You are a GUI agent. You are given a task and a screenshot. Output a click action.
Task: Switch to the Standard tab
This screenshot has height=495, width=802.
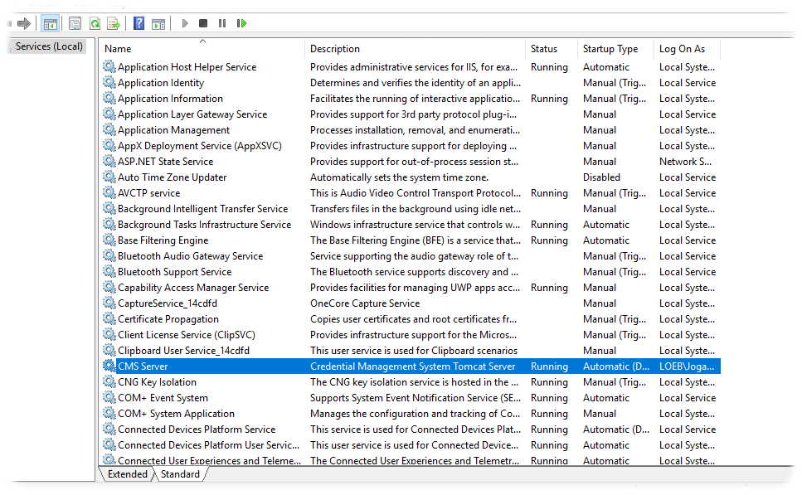[x=180, y=474]
